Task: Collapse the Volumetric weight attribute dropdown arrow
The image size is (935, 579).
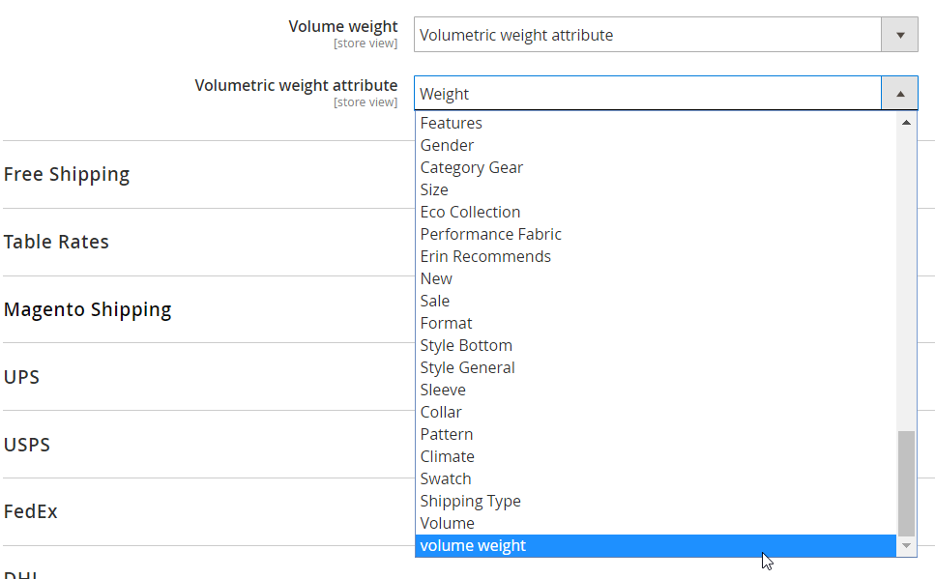Action: pos(899,94)
